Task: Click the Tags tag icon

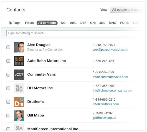Action: tap(10, 23)
